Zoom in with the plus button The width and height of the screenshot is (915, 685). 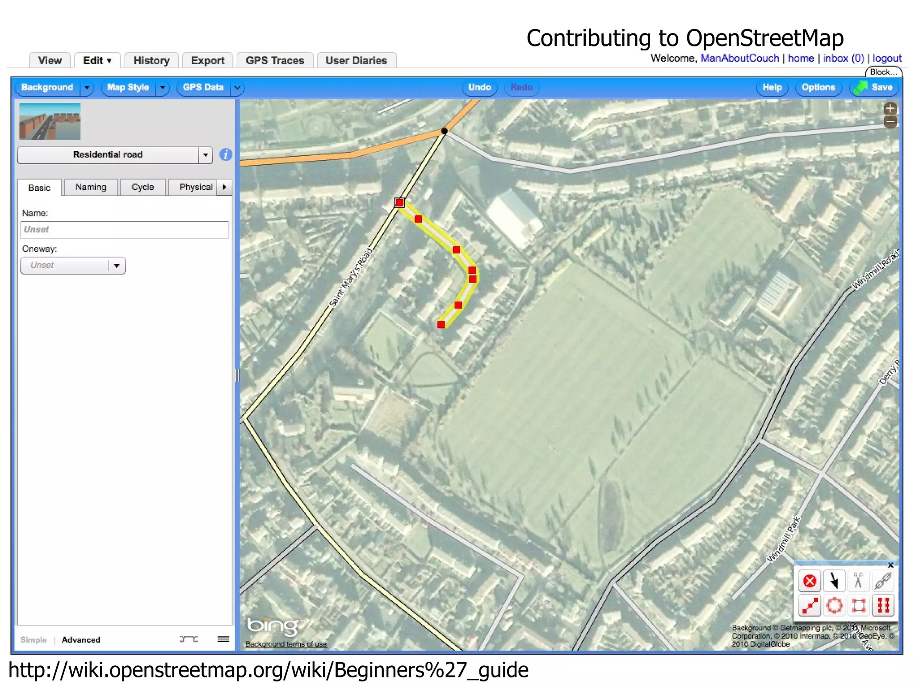tap(890, 108)
